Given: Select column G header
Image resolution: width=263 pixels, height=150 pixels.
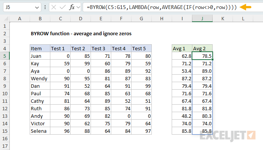Looking at the screenshot, I should tap(142, 19).
